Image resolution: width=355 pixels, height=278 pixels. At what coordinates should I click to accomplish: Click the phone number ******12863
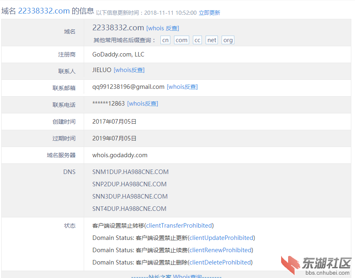point(108,104)
